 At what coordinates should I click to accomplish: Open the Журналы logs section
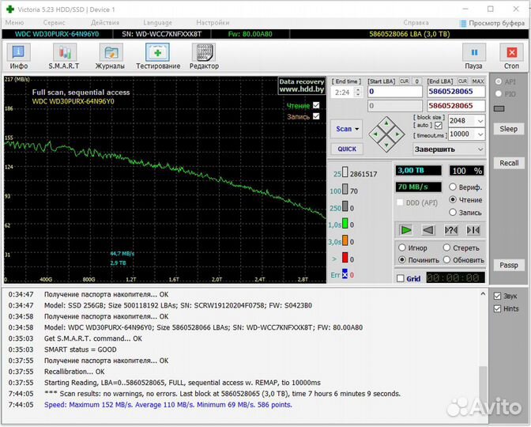[x=111, y=55]
